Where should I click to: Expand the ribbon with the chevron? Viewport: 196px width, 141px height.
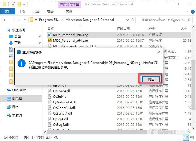pos(187,12)
